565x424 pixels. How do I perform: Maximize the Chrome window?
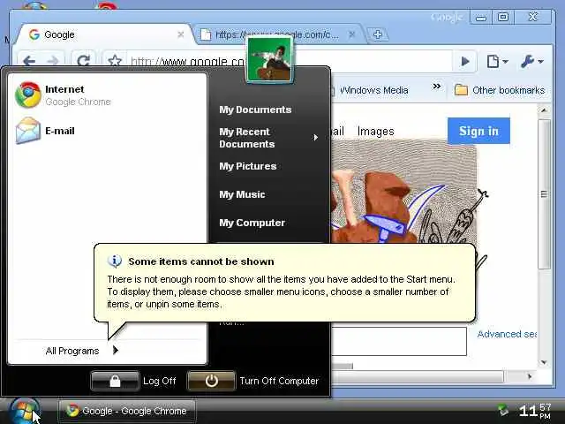point(503,17)
